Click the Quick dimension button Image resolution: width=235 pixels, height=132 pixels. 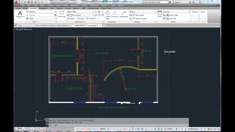click(81, 19)
